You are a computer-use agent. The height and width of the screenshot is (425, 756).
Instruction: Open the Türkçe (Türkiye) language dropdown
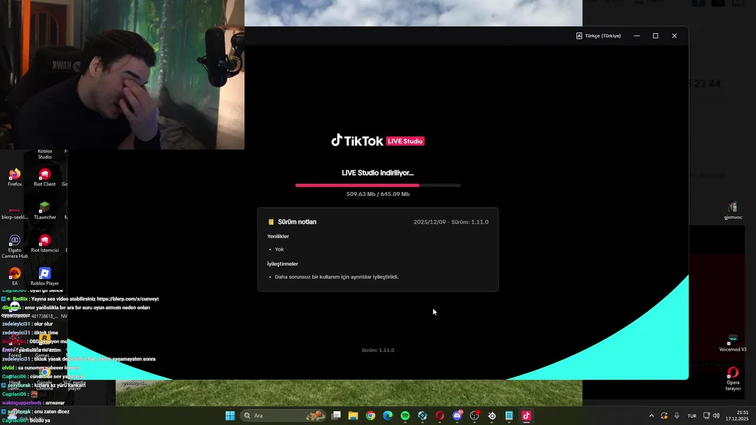598,36
